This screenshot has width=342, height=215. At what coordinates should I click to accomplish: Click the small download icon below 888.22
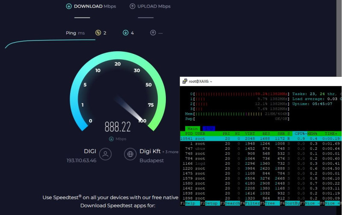tap(111, 139)
